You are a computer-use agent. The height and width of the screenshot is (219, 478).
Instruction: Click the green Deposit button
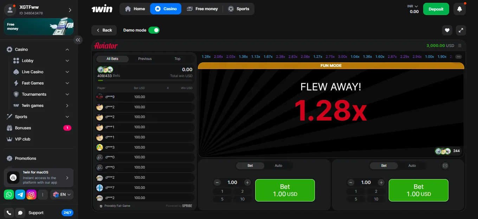tap(436, 9)
